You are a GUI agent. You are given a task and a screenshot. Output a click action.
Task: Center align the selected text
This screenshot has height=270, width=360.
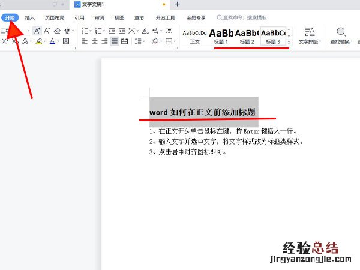click(95, 41)
